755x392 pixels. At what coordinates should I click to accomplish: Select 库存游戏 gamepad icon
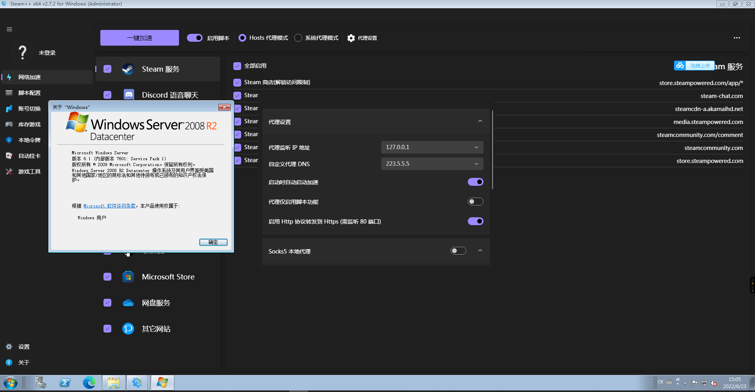(x=9, y=124)
